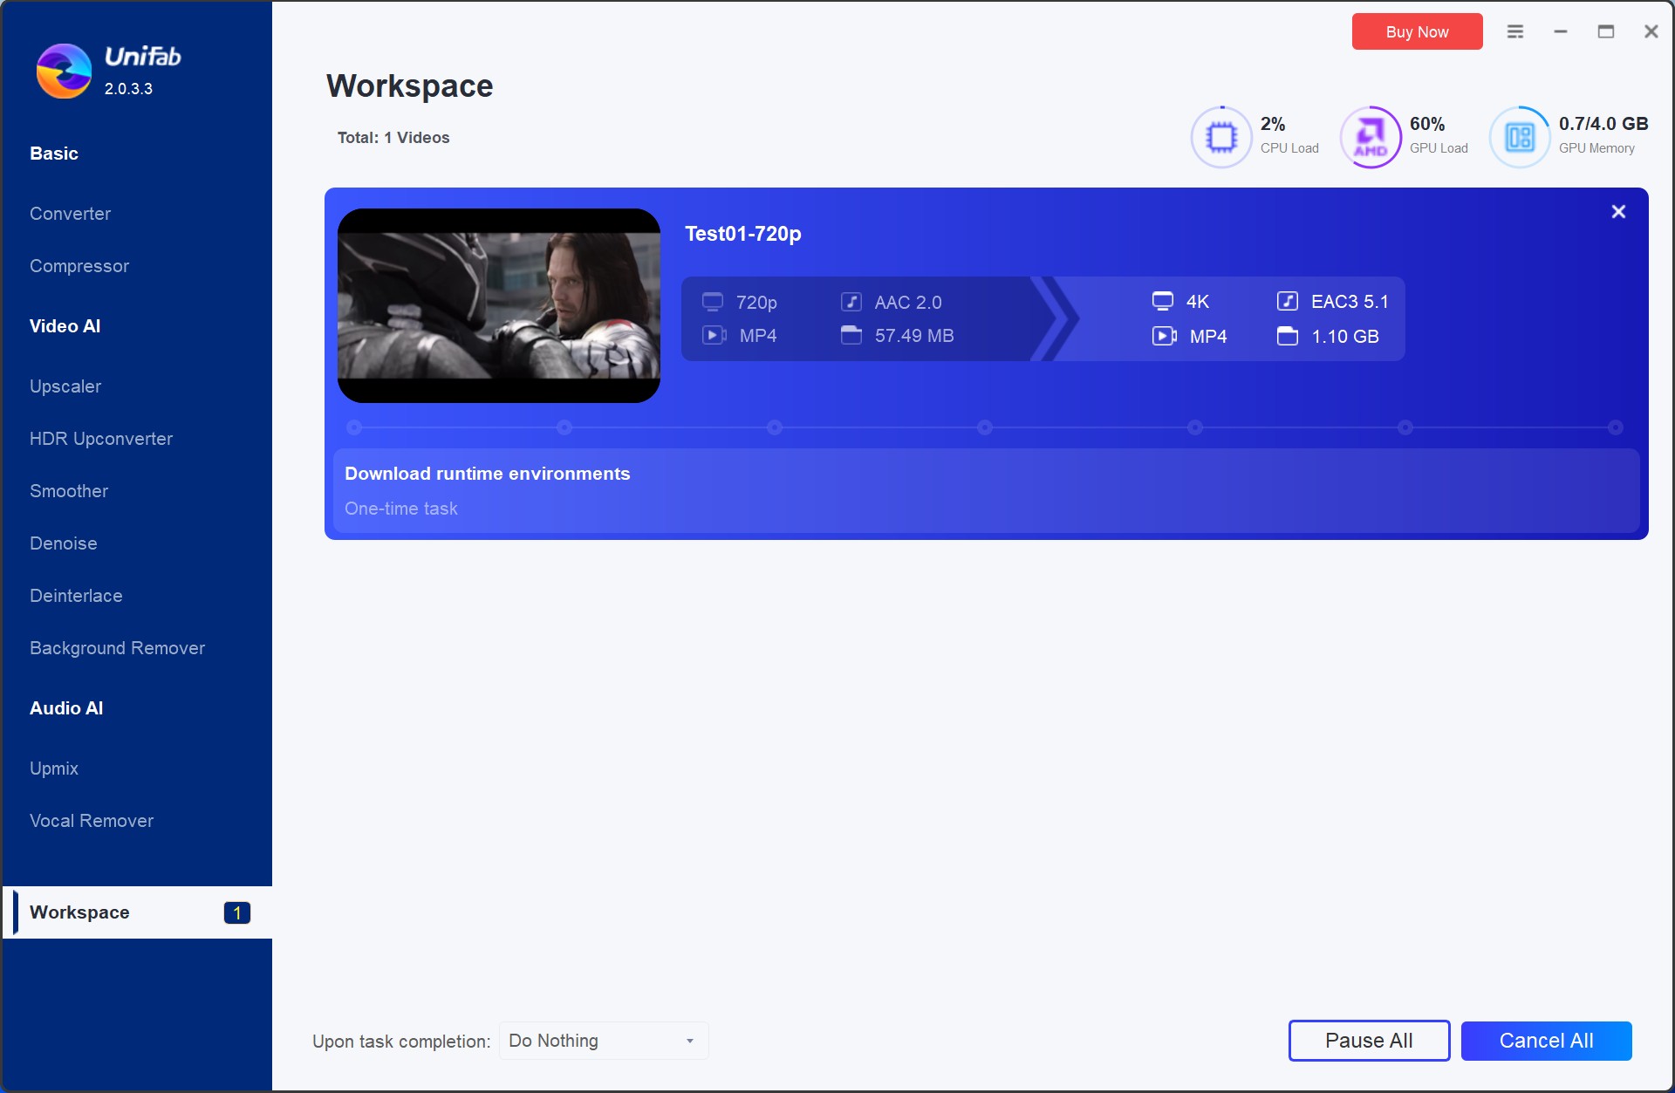Click the 4K output resolution icon
The image size is (1675, 1093).
coord(1162,300)
